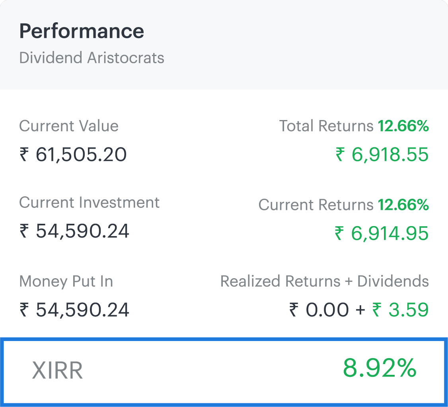The width and height of the screenshot is (448, 407).
Task: Click the XIRR label
Action: point(57,370)
